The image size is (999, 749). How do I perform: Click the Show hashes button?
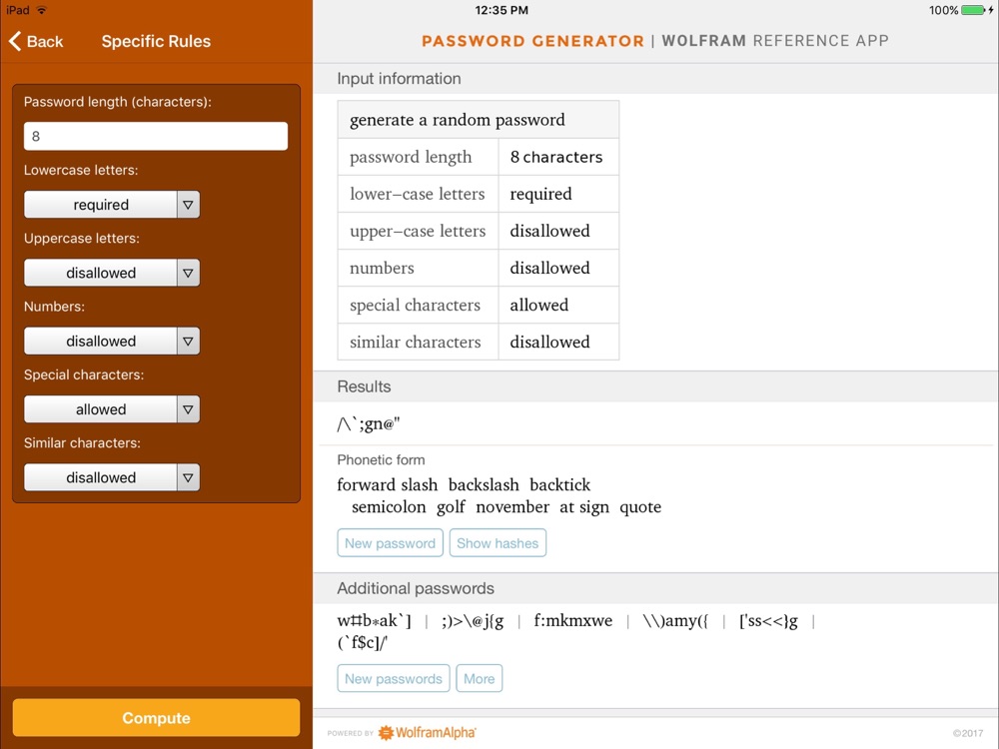(498, 542)
